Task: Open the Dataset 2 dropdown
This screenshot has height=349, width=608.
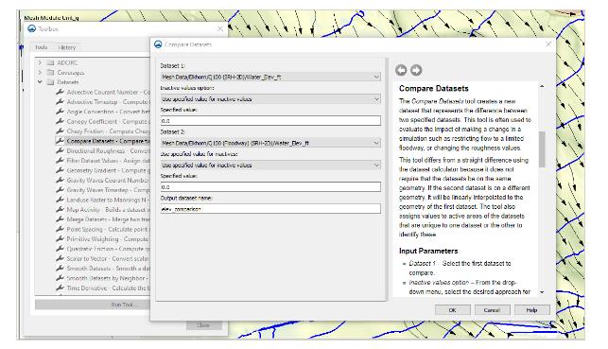Action: [270, 143]
